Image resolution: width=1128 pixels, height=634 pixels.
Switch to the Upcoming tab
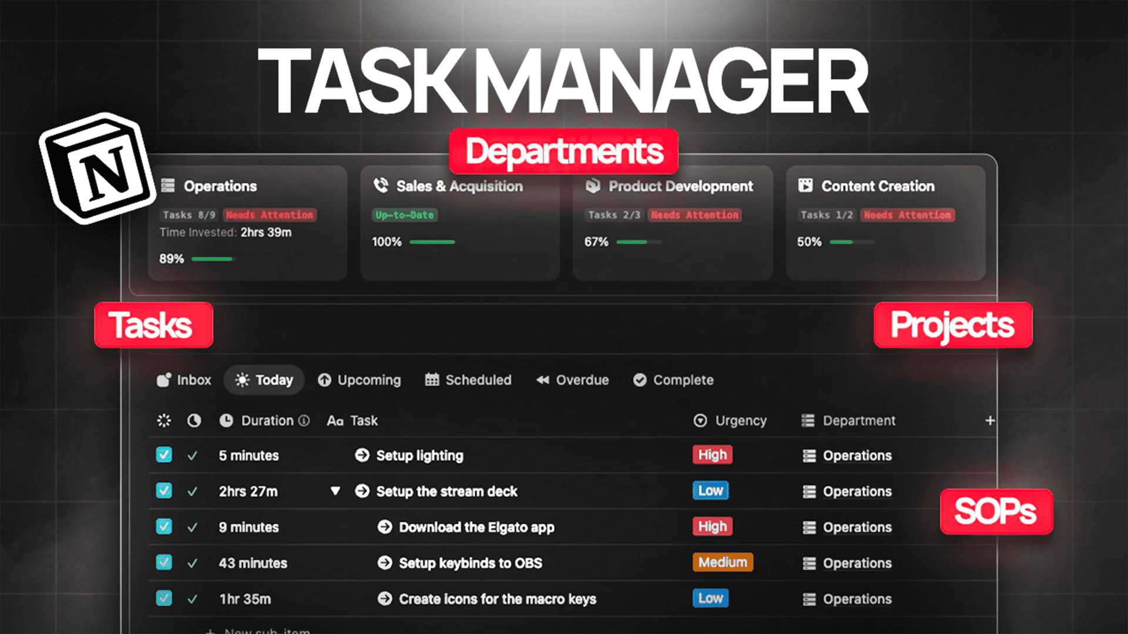pyautogui.click(x=360, y=380)
